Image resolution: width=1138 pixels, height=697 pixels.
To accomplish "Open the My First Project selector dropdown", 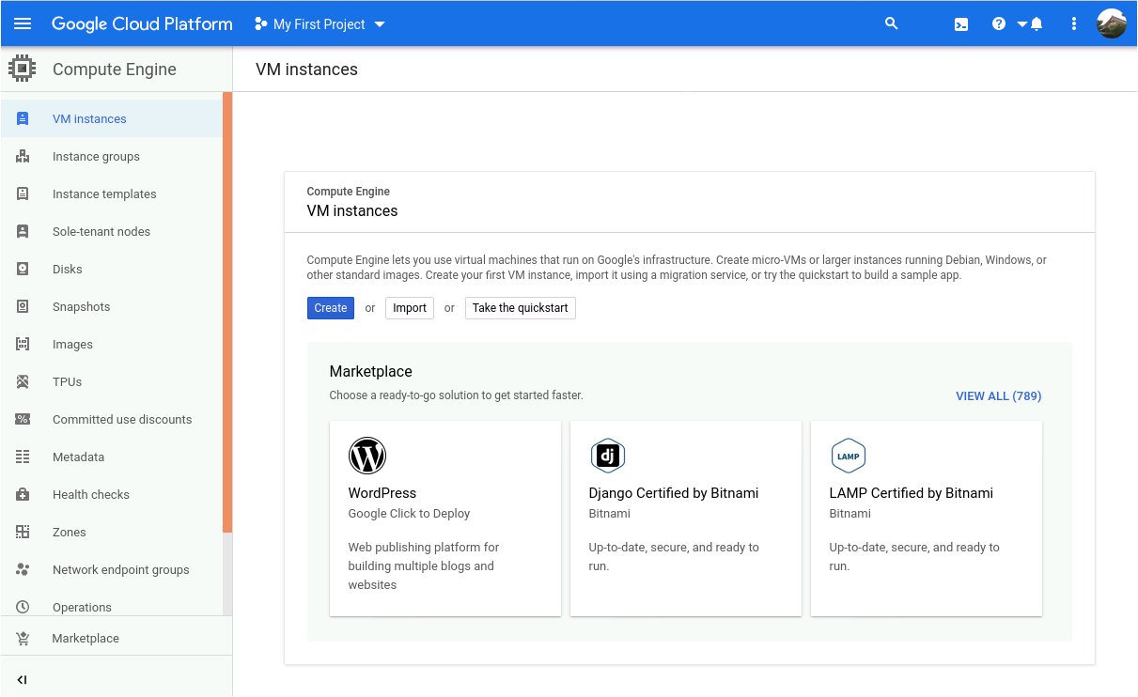I will [320, 24].
